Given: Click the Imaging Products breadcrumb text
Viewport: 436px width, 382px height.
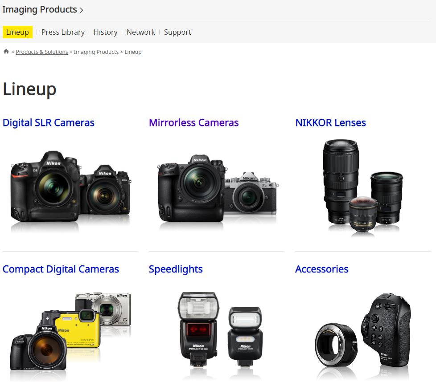Looking at the screenshot, I should pyautogui.click(x=96, y=52).
